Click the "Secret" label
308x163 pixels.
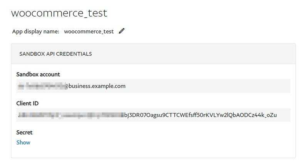coord(24,132)
